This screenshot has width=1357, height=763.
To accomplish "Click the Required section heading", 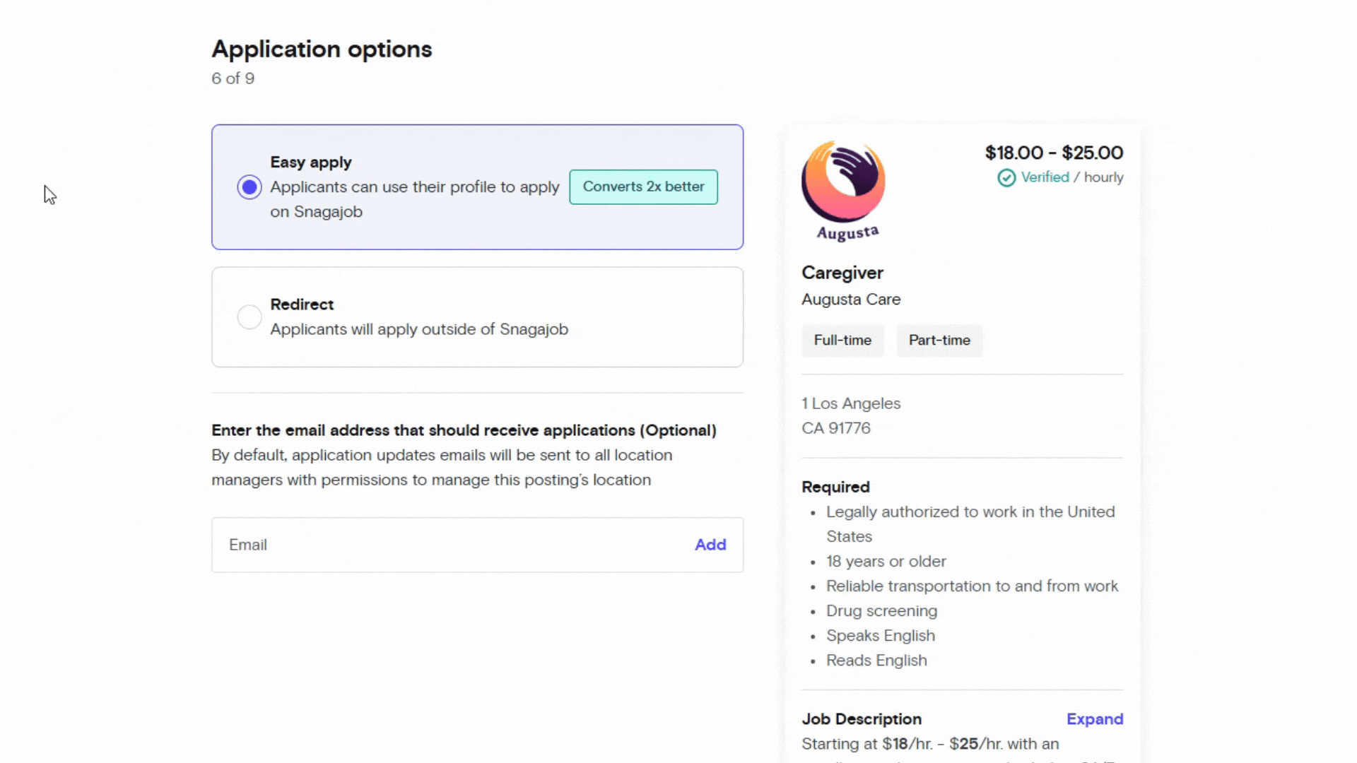I will [835, 487].
